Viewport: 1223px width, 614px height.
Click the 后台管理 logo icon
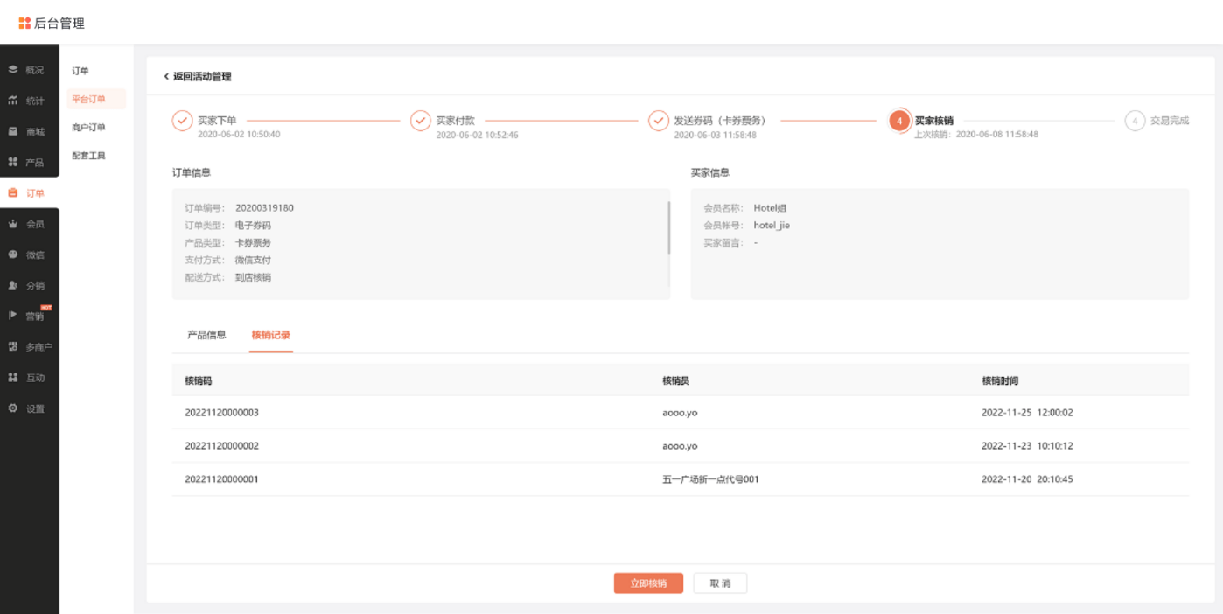click(x=24, y=24)
